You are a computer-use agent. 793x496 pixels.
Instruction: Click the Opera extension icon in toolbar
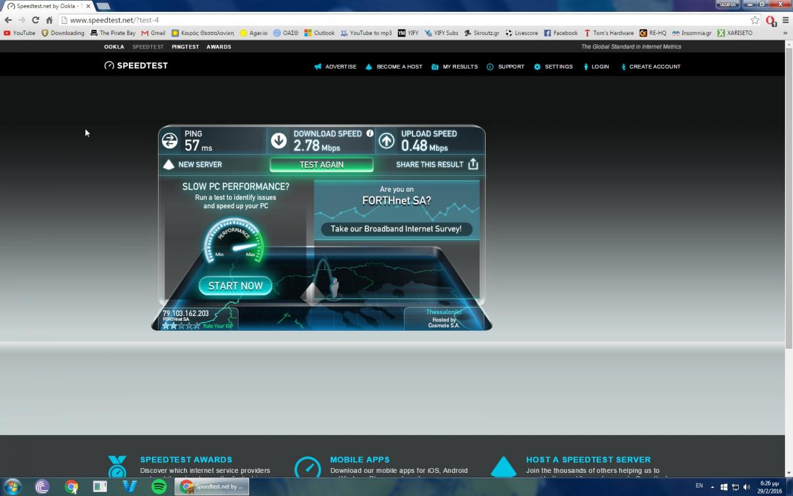pyautogui.click(x=771, y=21)
